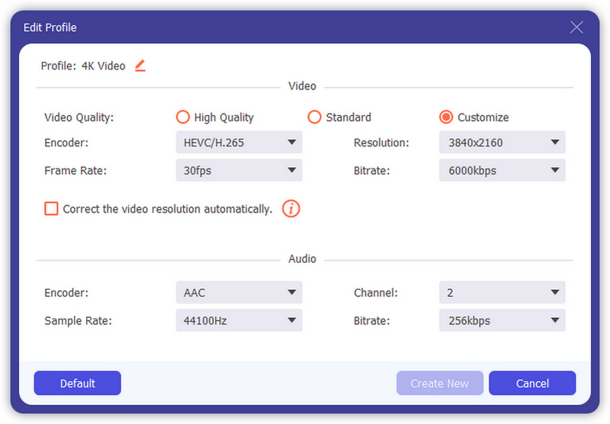The height and width of the screenshot is (424, 610).
Task: Enable Correct the video resolution automatically
Action: (51, 208)
